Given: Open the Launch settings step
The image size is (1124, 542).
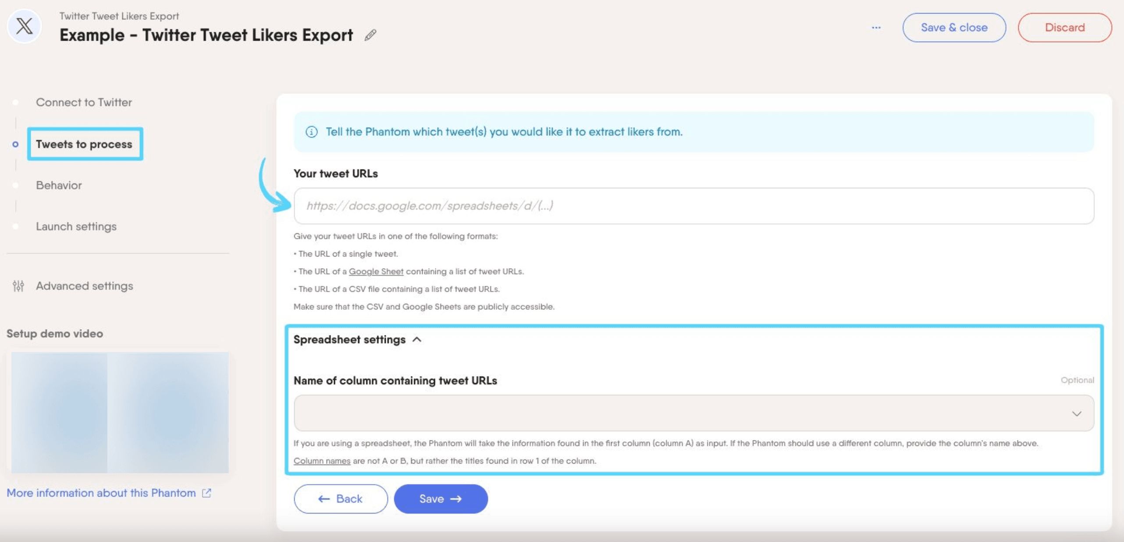Looking at the screenshot, I should pos(76,226).
